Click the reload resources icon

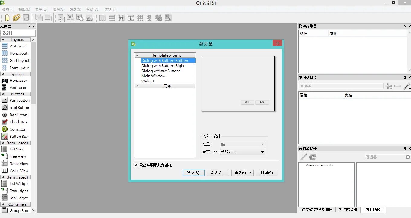(x=313, y=157)
